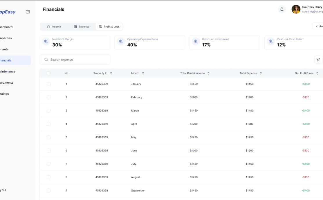Collapse the sidebar with the panel icon
323x200 pixels.
pyautogui.click(x=28, y=12)
